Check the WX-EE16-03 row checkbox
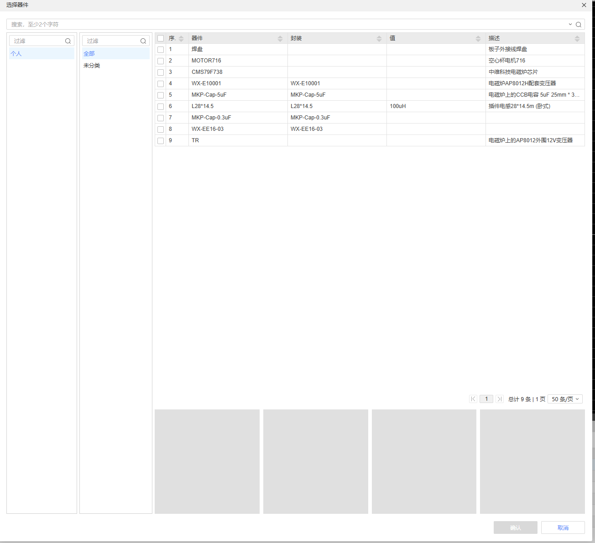 click(161, 129)
